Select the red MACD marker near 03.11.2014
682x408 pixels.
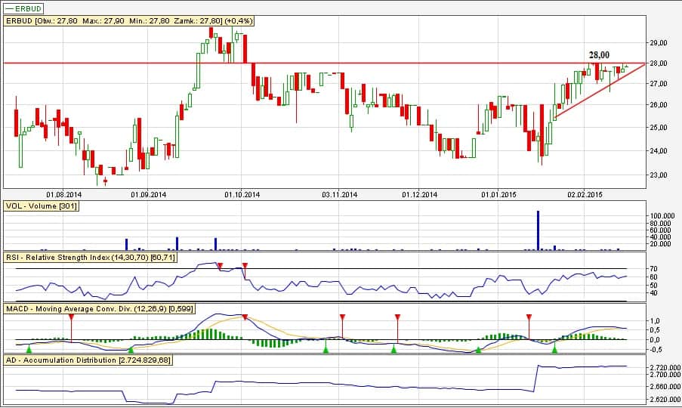point(342,317)
